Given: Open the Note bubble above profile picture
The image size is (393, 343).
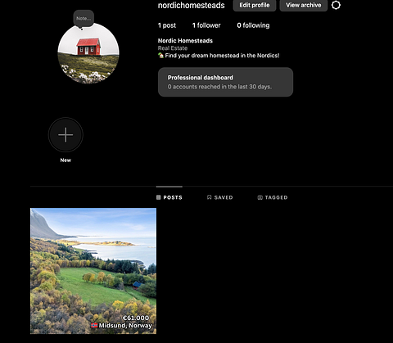Looking at the screenshot, I should [84, 19].
